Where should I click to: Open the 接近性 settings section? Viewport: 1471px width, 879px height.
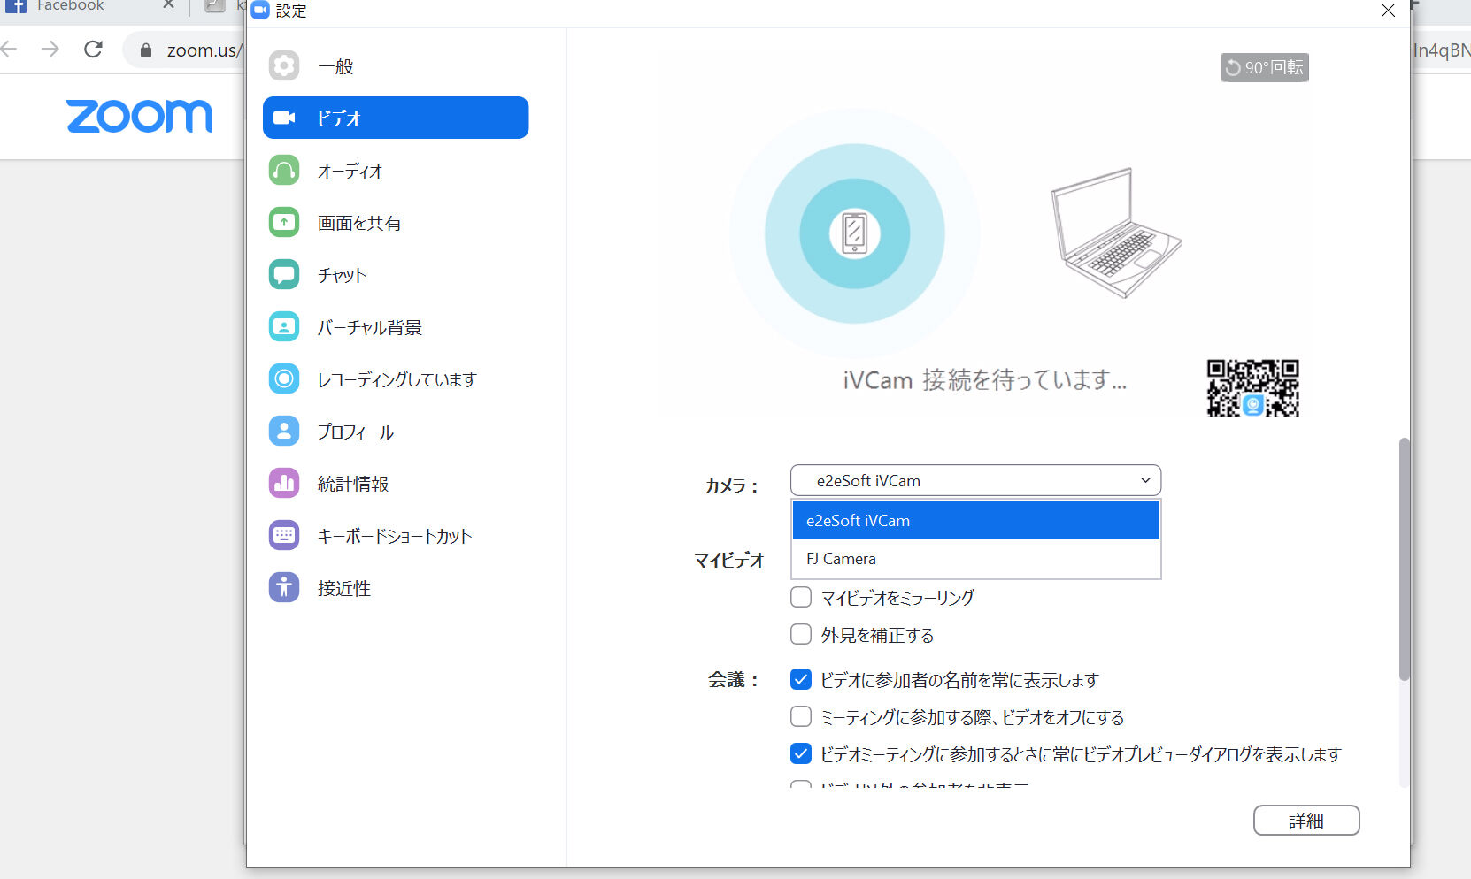click(x=396, y=587)
